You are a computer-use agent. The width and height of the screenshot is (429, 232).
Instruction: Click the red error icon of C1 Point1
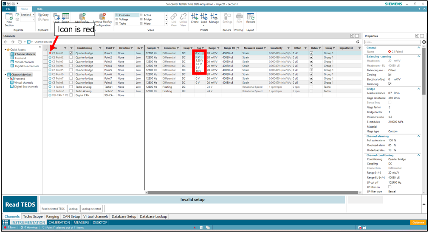coord(50,53)
